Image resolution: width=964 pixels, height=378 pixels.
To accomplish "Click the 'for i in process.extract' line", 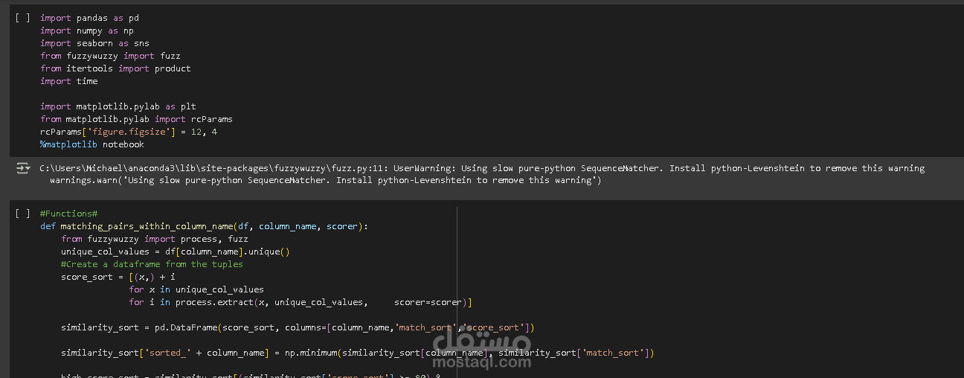I will pyautogui.click(x=301, y=302).
